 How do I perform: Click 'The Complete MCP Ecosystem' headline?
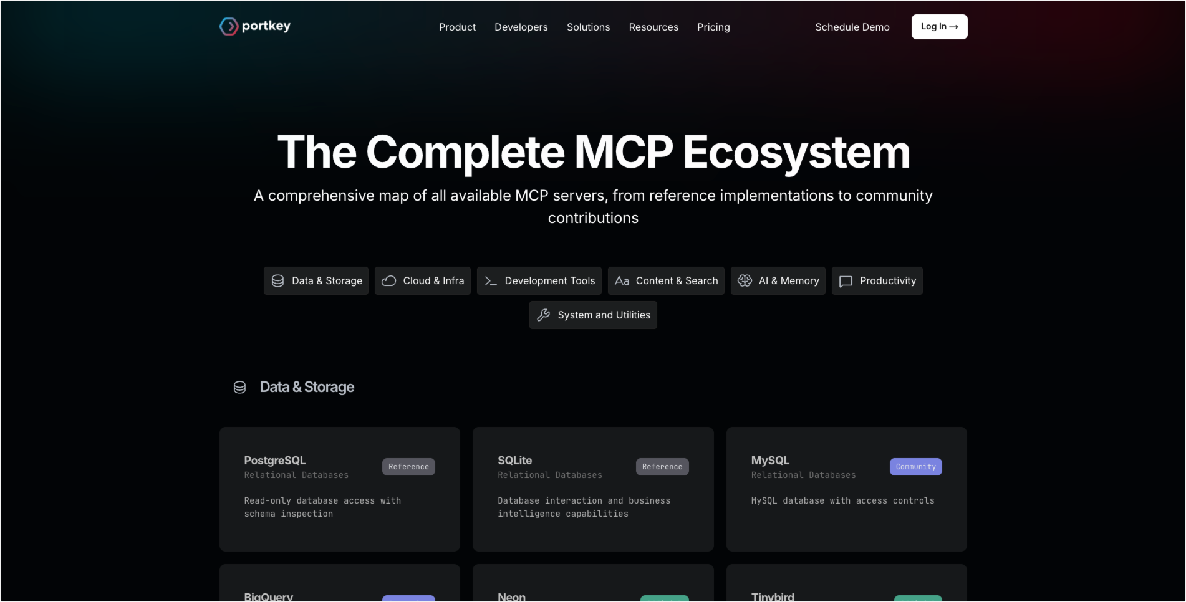coord(593,152)
